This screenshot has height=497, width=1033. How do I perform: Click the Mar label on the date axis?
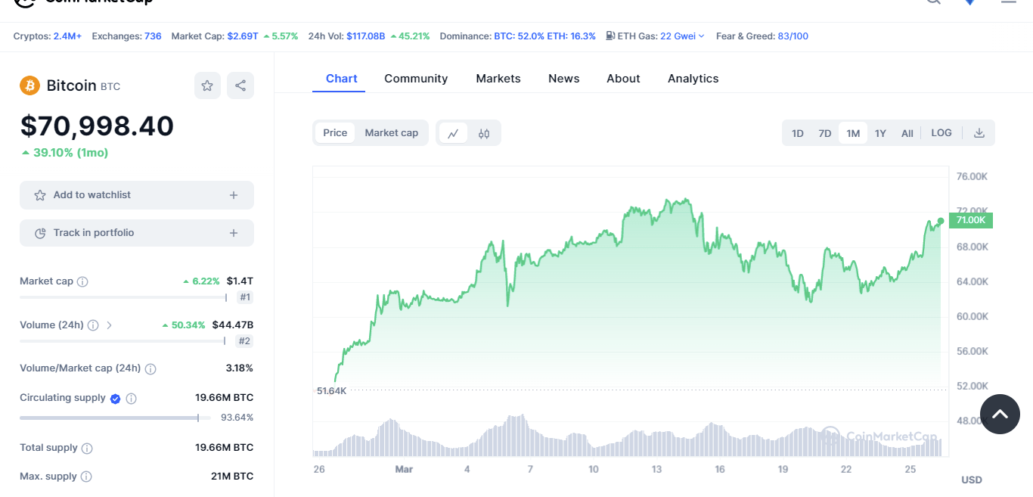pyautogui.click(x=404, y=470)
